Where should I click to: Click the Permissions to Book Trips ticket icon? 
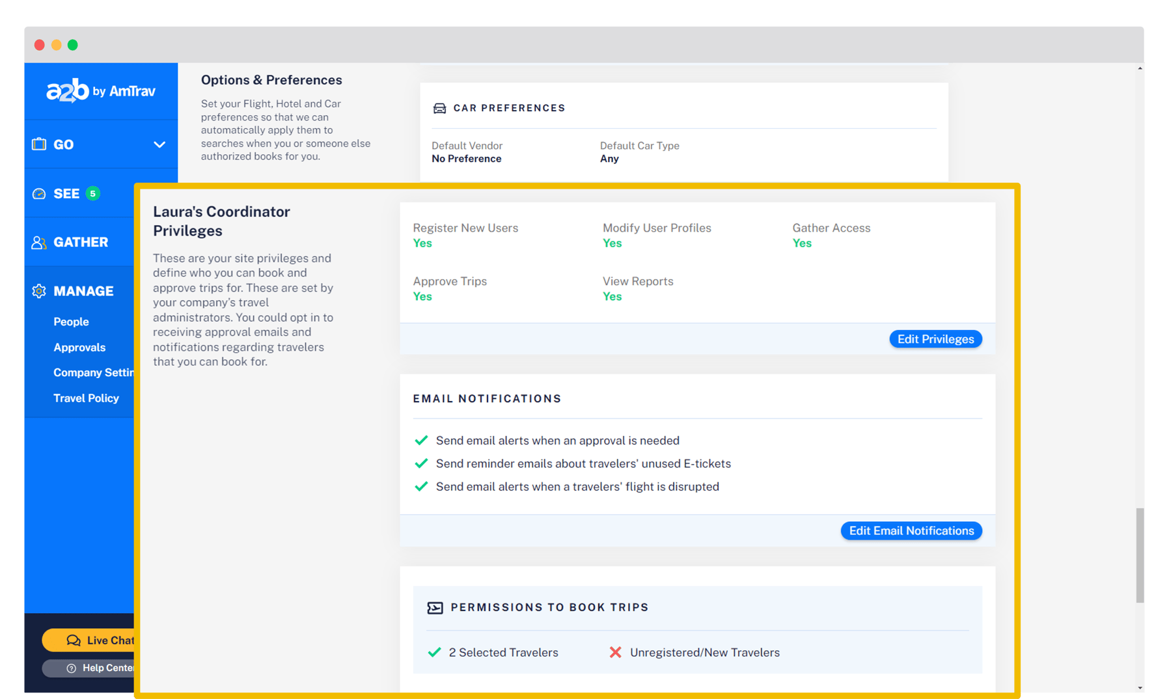(x=435, y=608)
